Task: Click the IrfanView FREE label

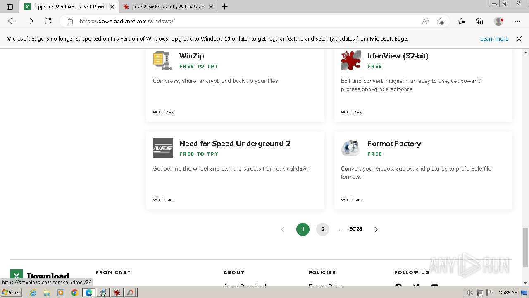Action: tap(375, 66)
